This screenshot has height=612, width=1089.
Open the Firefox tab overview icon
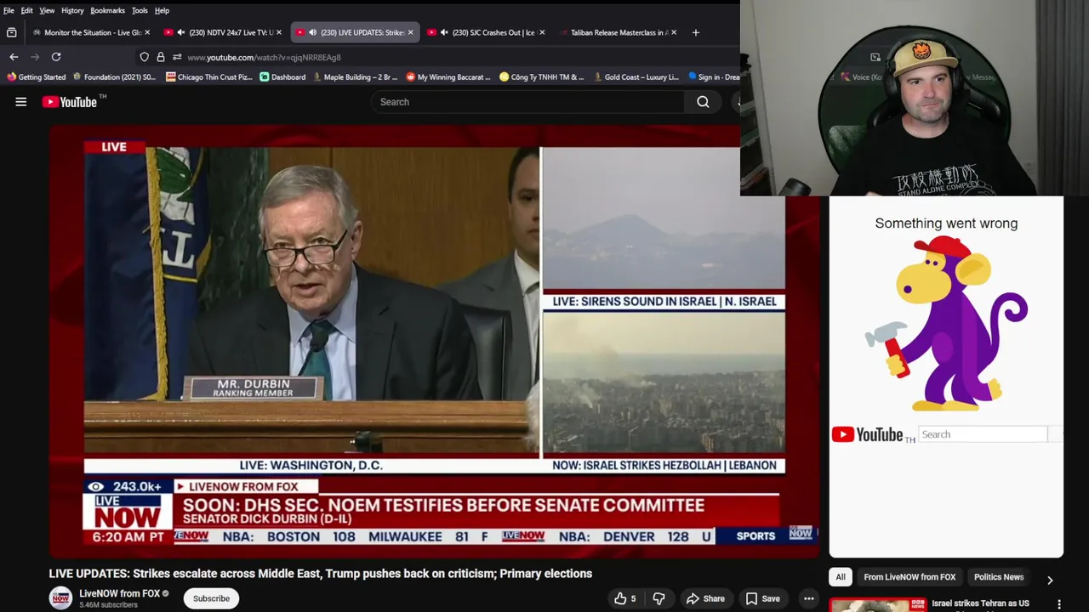coord(11,32)
